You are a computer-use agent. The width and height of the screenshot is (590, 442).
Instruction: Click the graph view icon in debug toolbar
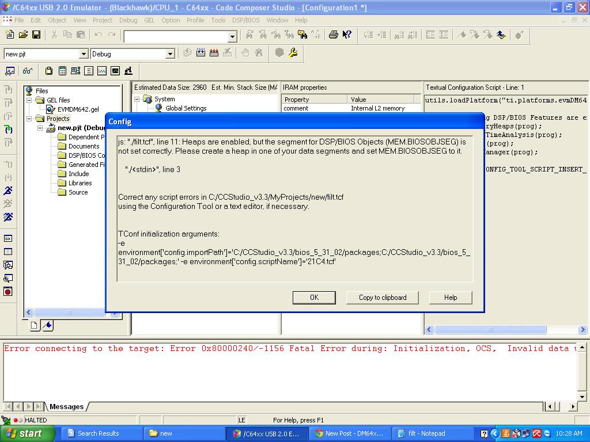(x=102, y=71)
